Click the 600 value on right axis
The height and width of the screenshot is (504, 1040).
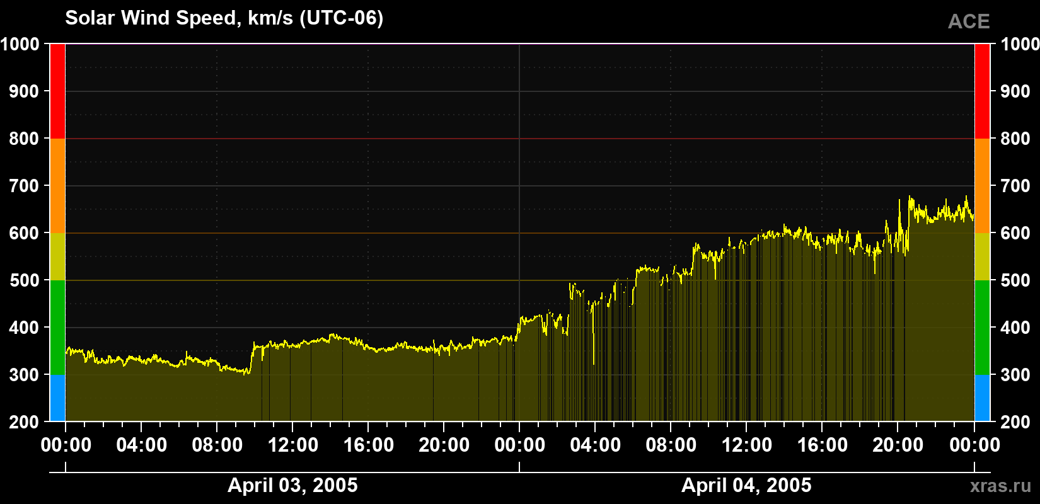1016,233
